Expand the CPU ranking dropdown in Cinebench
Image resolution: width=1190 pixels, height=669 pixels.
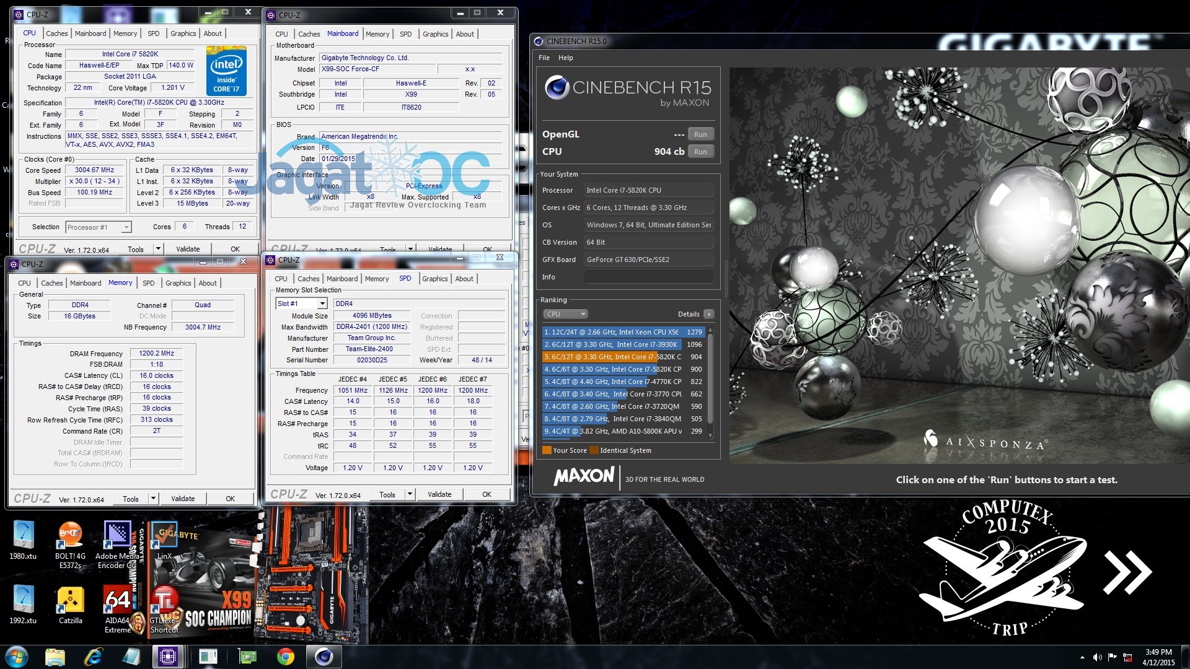565,314
